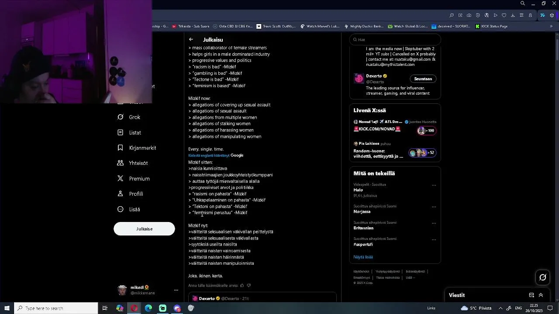Go back using the Julkaisu arrow
This screenshot has height=314, width=559.
pyautogui.click(x=191, y=39)
